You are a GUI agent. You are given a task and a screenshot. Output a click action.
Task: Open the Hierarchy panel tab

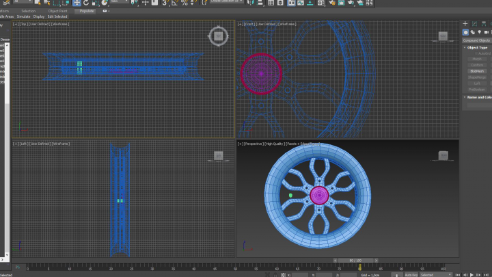[484, 24]
